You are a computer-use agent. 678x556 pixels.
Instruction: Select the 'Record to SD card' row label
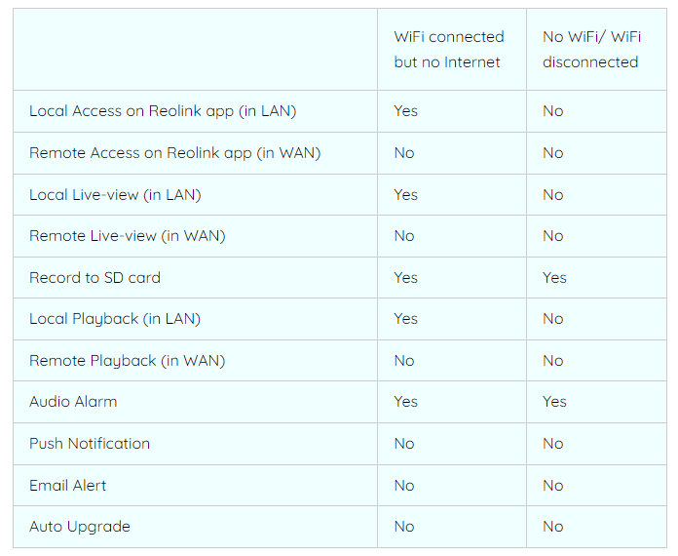click(94, 278)
